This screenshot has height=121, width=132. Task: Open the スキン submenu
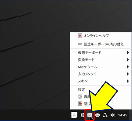point(101,81)
